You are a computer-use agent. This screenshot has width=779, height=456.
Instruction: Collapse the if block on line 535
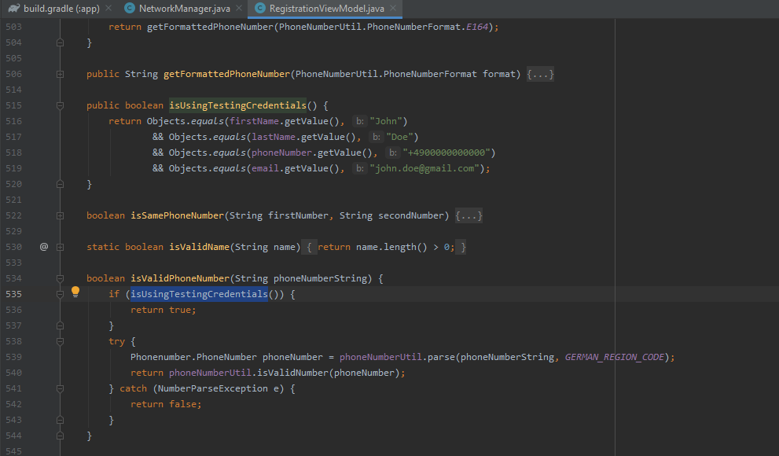tap(60, 294)
